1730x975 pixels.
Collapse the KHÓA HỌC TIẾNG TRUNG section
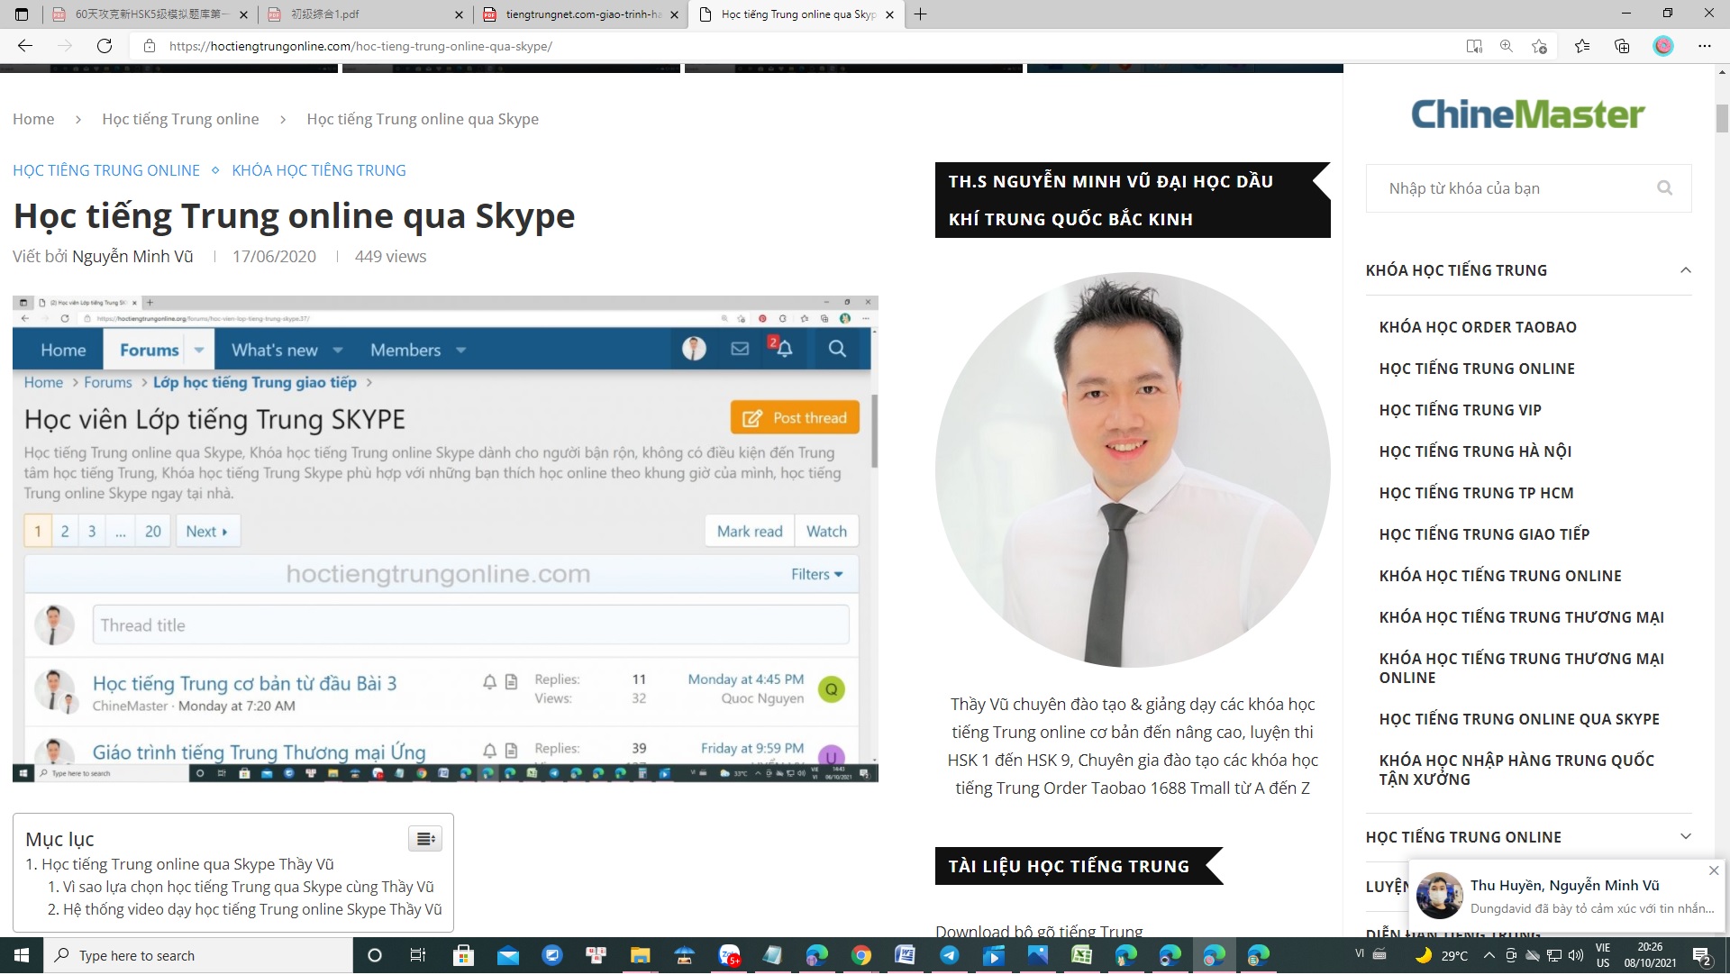click(x=1685, y=270)
